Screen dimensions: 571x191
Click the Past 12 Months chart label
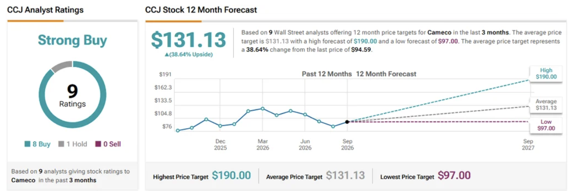(327, 74)
